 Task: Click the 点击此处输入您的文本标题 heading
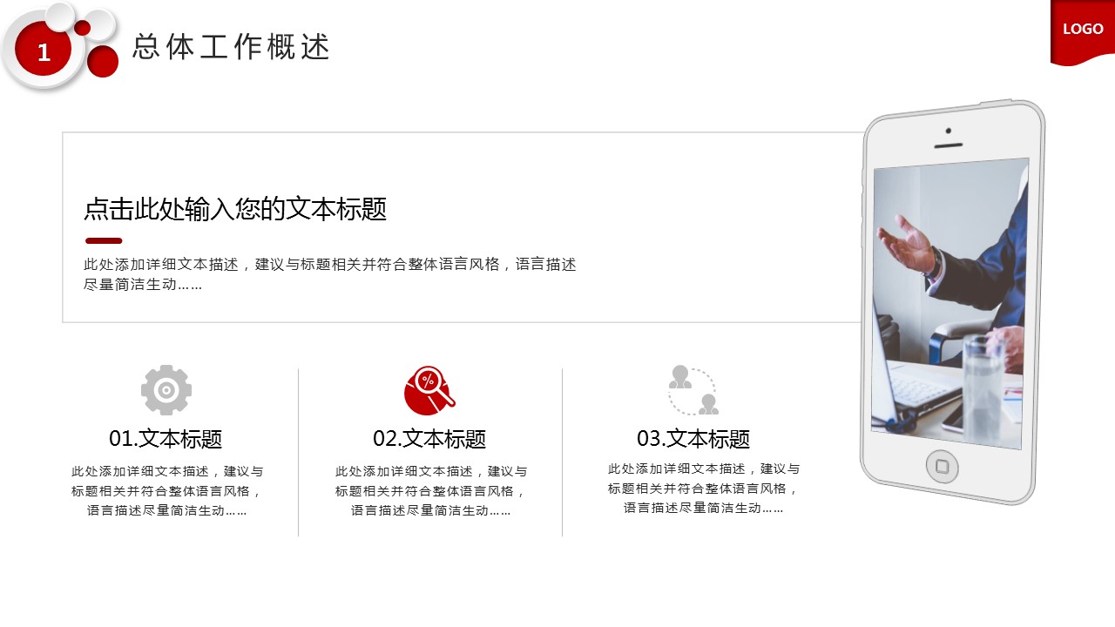pyautogui.click(x=235, y=209)
